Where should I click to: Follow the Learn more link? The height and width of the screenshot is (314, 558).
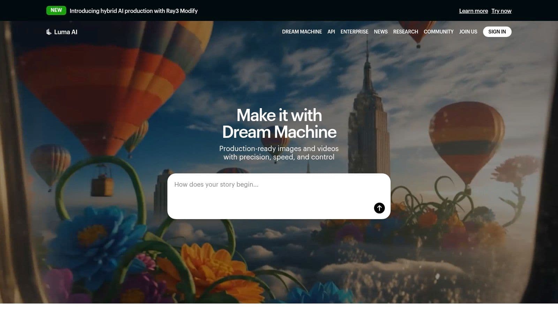(x=473, y=11)
